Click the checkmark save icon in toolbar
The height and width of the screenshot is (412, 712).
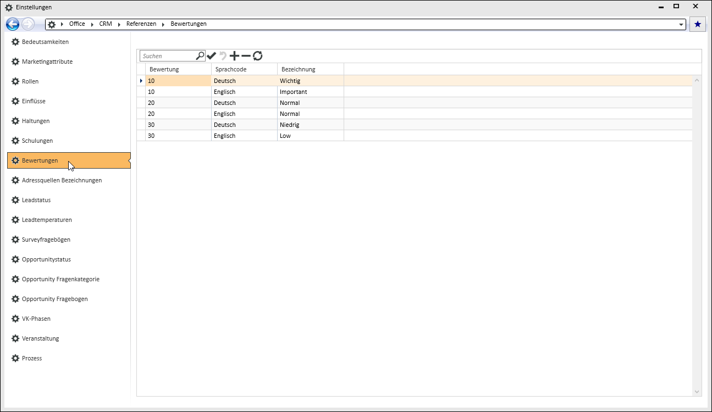(x=212, y=55)
